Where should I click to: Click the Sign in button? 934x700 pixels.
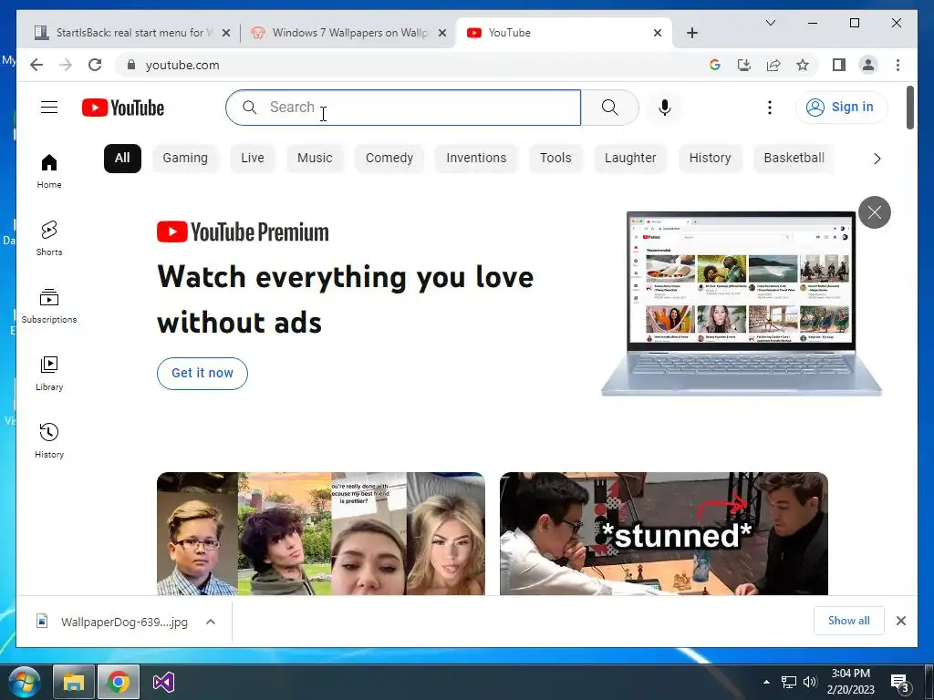(x=841, y=108)
